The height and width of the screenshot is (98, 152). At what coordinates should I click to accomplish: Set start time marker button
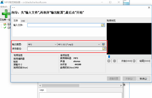coord(134,61)
